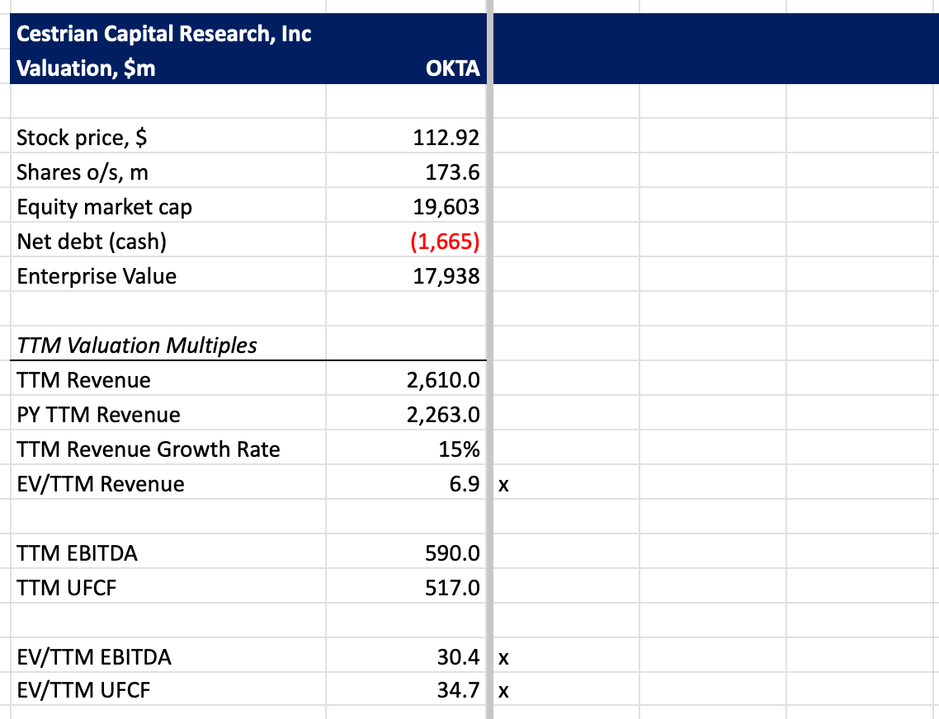Click the Valuation, $m header label
The width and height of the screenshot is (939, 719).
pyautogui.click(x=86, y=68)
